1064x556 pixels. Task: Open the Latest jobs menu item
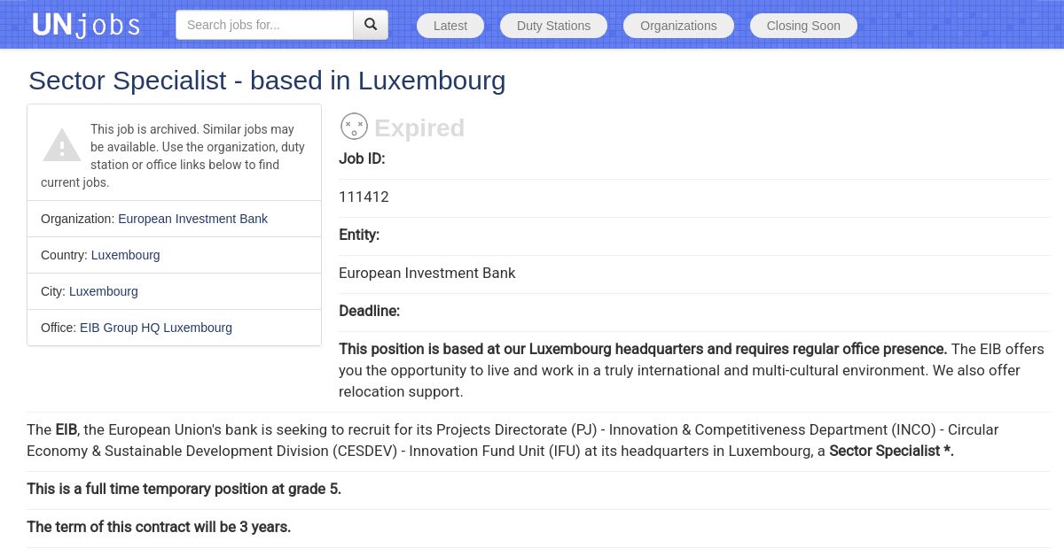tap(450, 26)
